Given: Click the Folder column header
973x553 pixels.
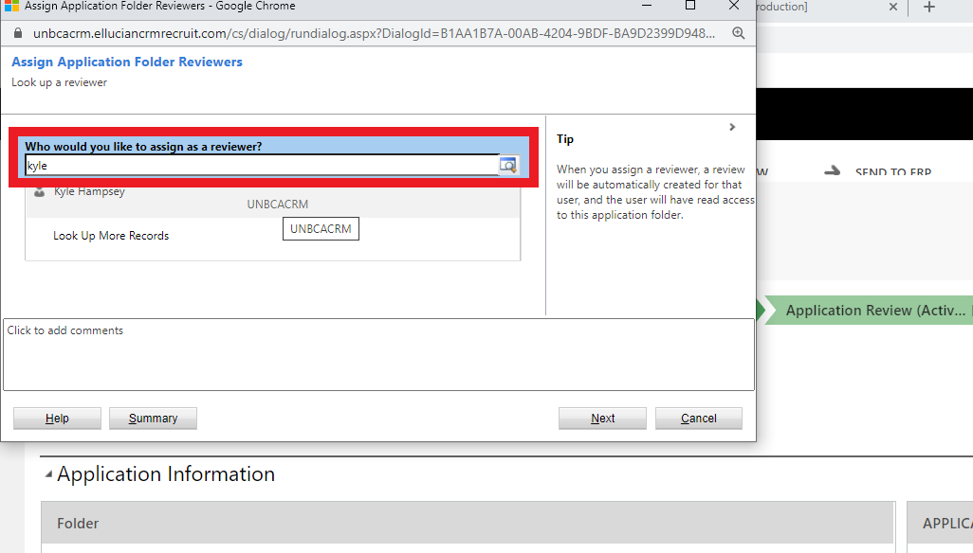Looking at the screenshot, I should point(78,523).
